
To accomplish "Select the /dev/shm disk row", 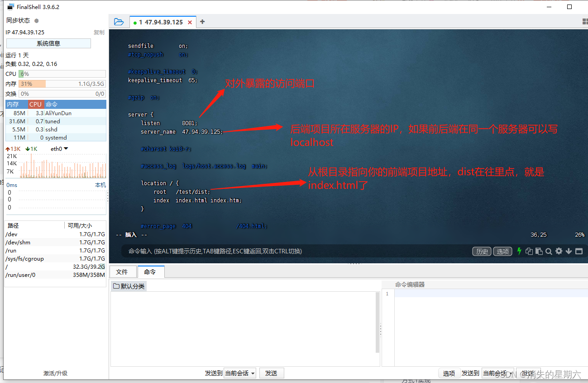I will point(55,243).
